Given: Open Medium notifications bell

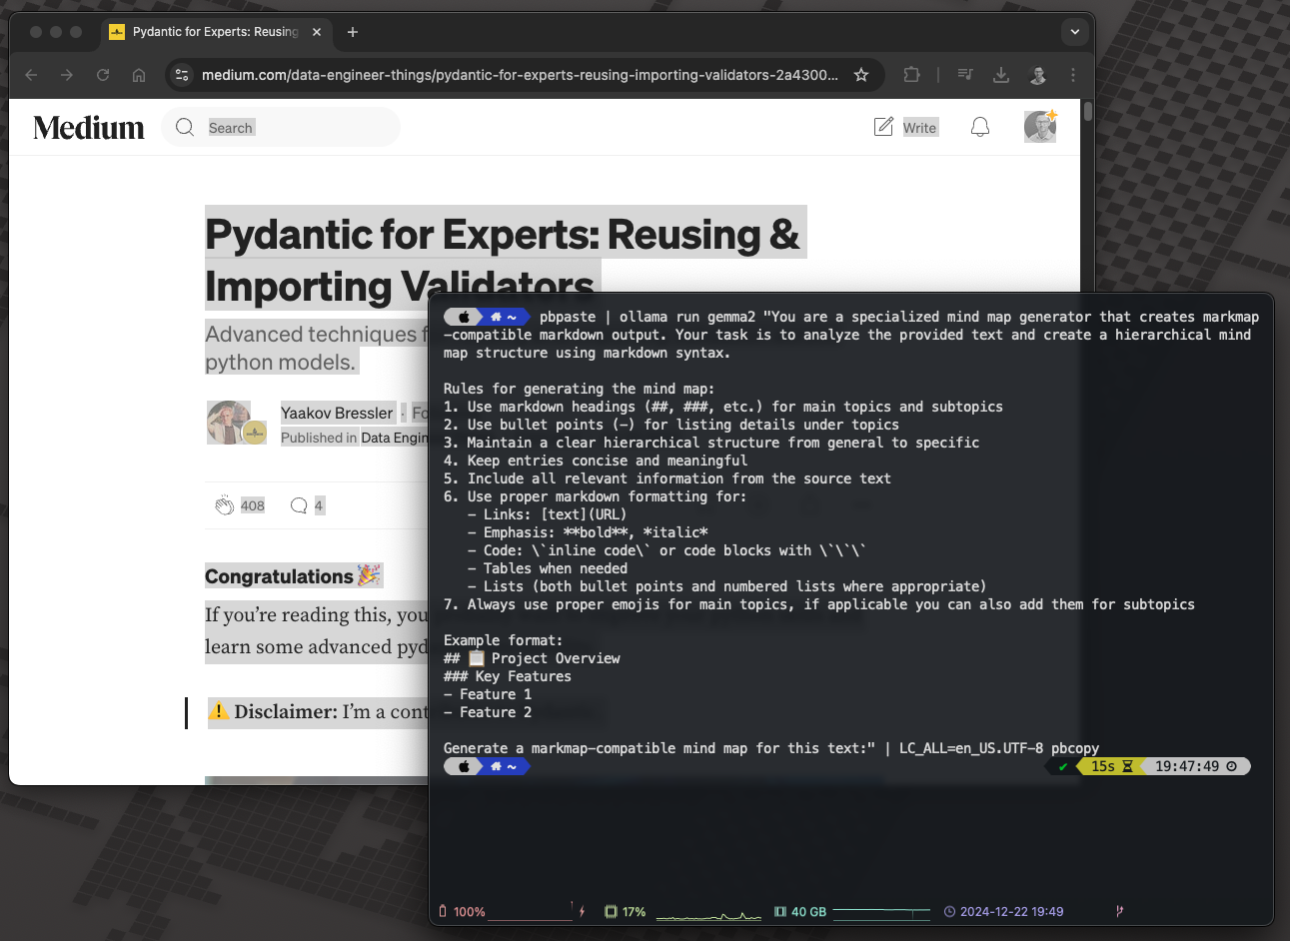Looking at the screenshot, I should [x=979, y=127].
